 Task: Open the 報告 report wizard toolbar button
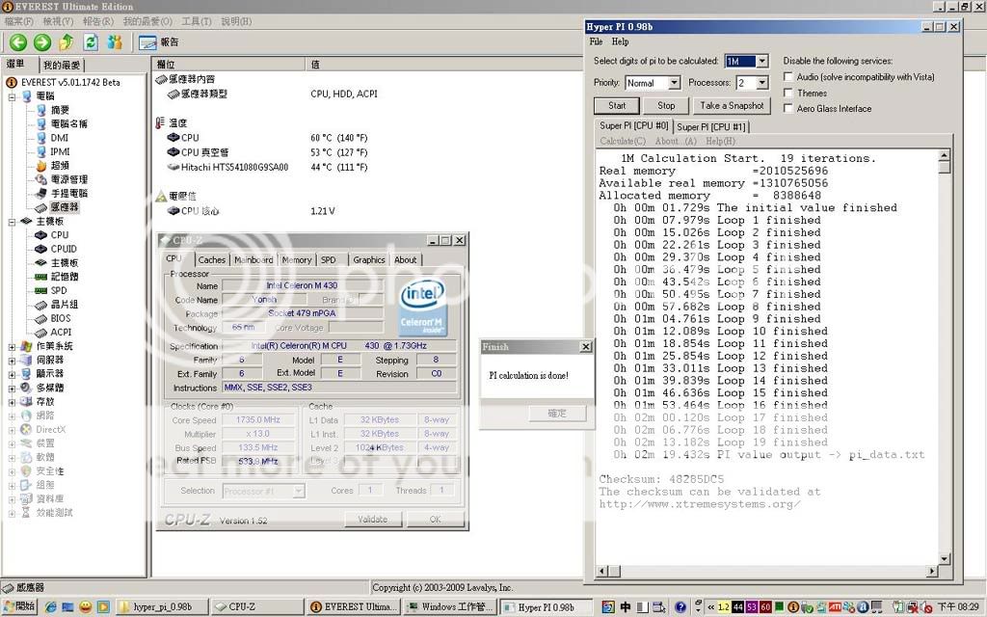point(159,42)
